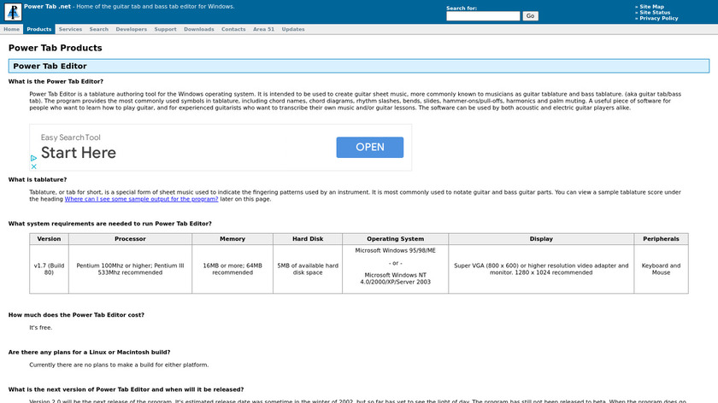This screenshot has height=403, width=718.
Task: Open the Services menu item
Action: [70, 29]
